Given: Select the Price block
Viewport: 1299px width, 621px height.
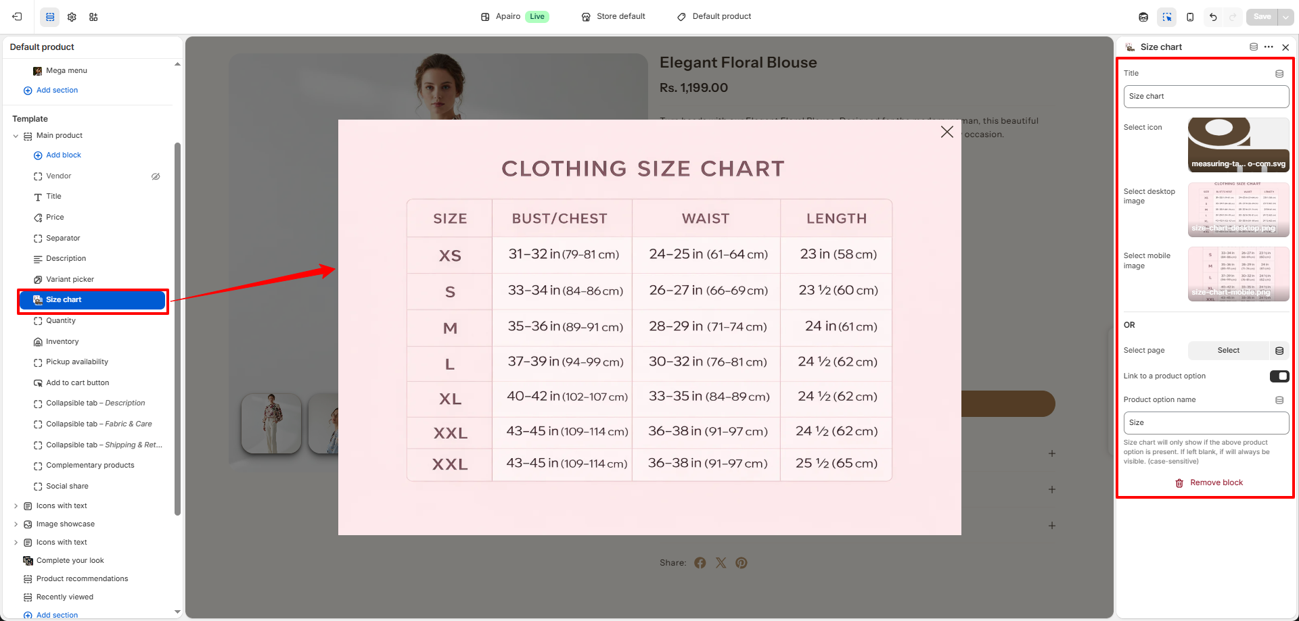Looking at the screenshot, I should tap(55, 218).
